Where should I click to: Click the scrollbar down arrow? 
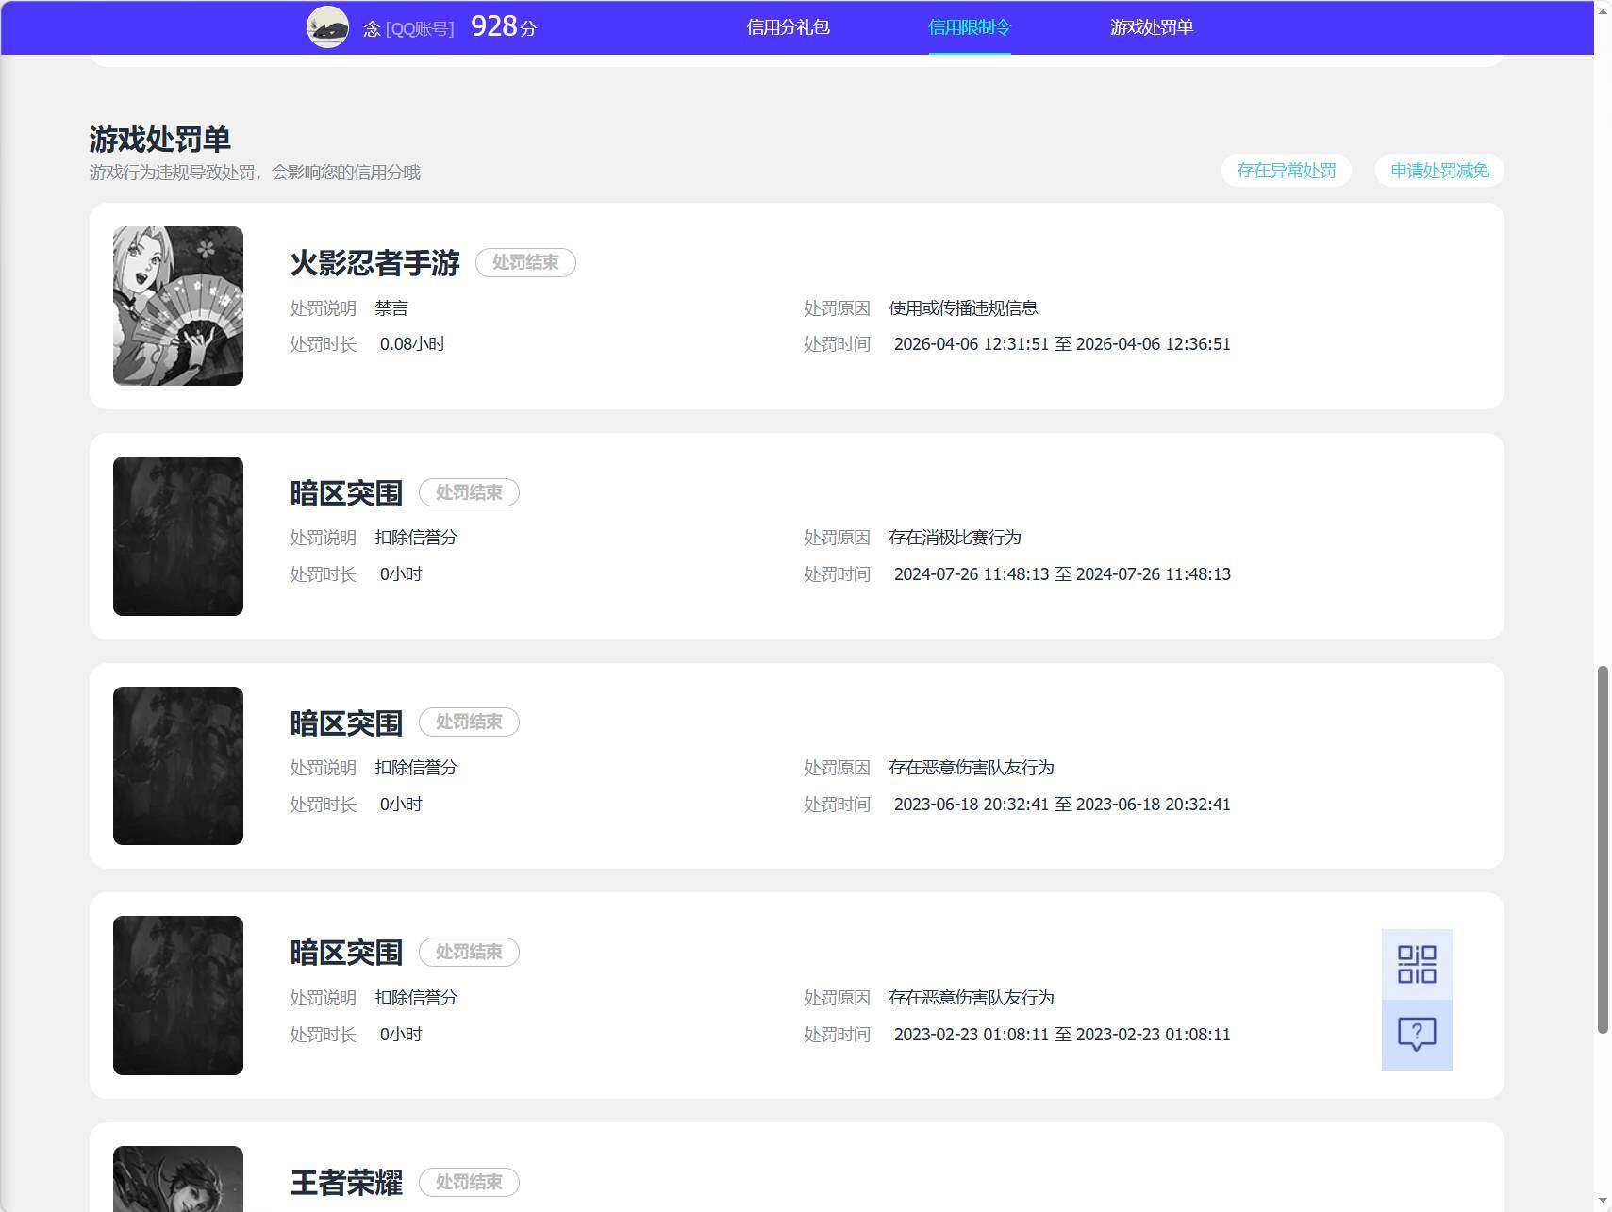click(x=1603, y=1202)
